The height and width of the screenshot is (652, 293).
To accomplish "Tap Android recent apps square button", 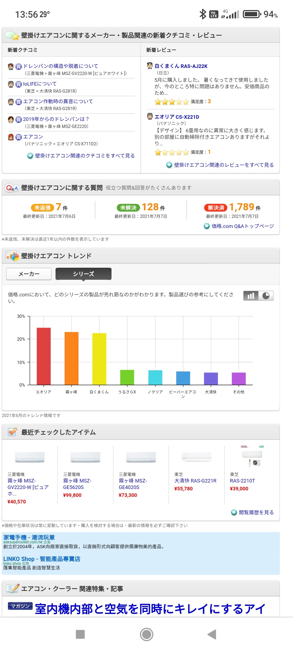I will 80,634.
